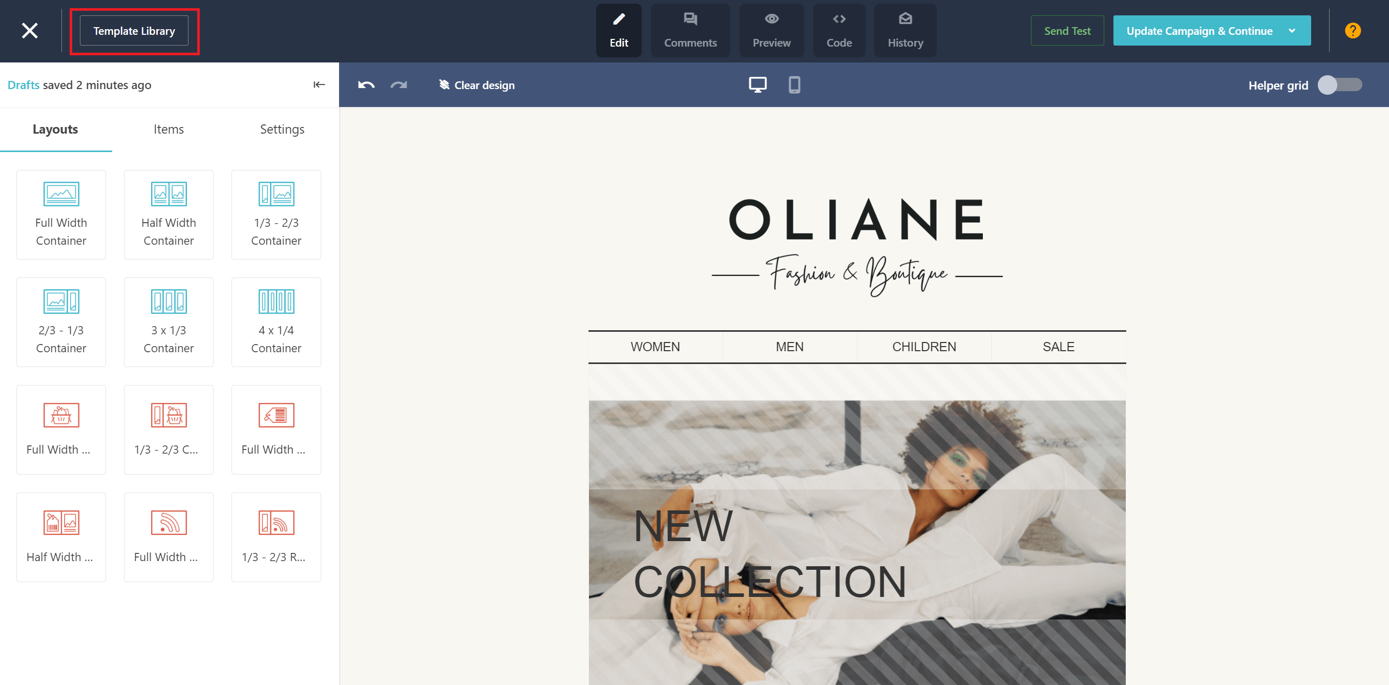Switch to the Items tab
1389x685 pixels.
[169, 129]
